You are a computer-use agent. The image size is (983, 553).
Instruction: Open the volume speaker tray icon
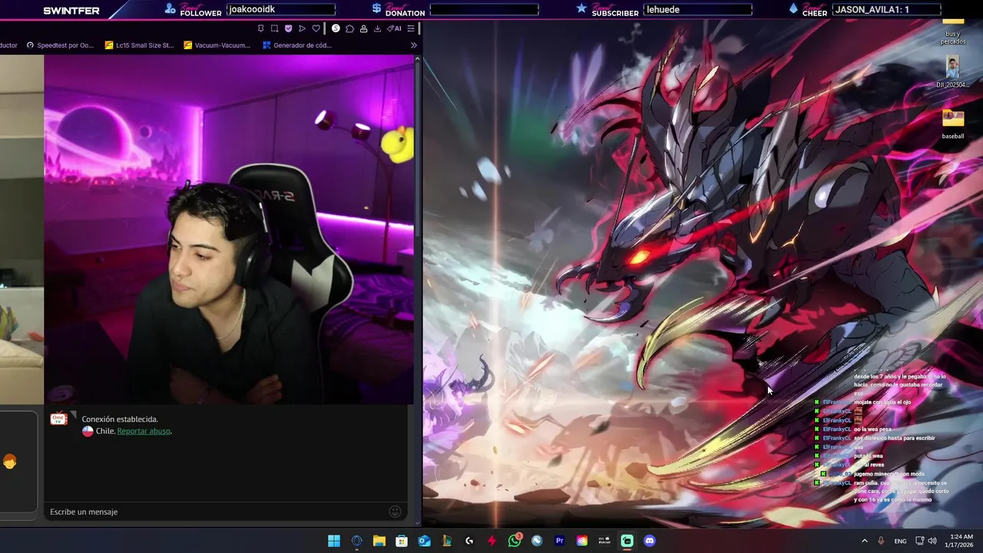(932, 541)
